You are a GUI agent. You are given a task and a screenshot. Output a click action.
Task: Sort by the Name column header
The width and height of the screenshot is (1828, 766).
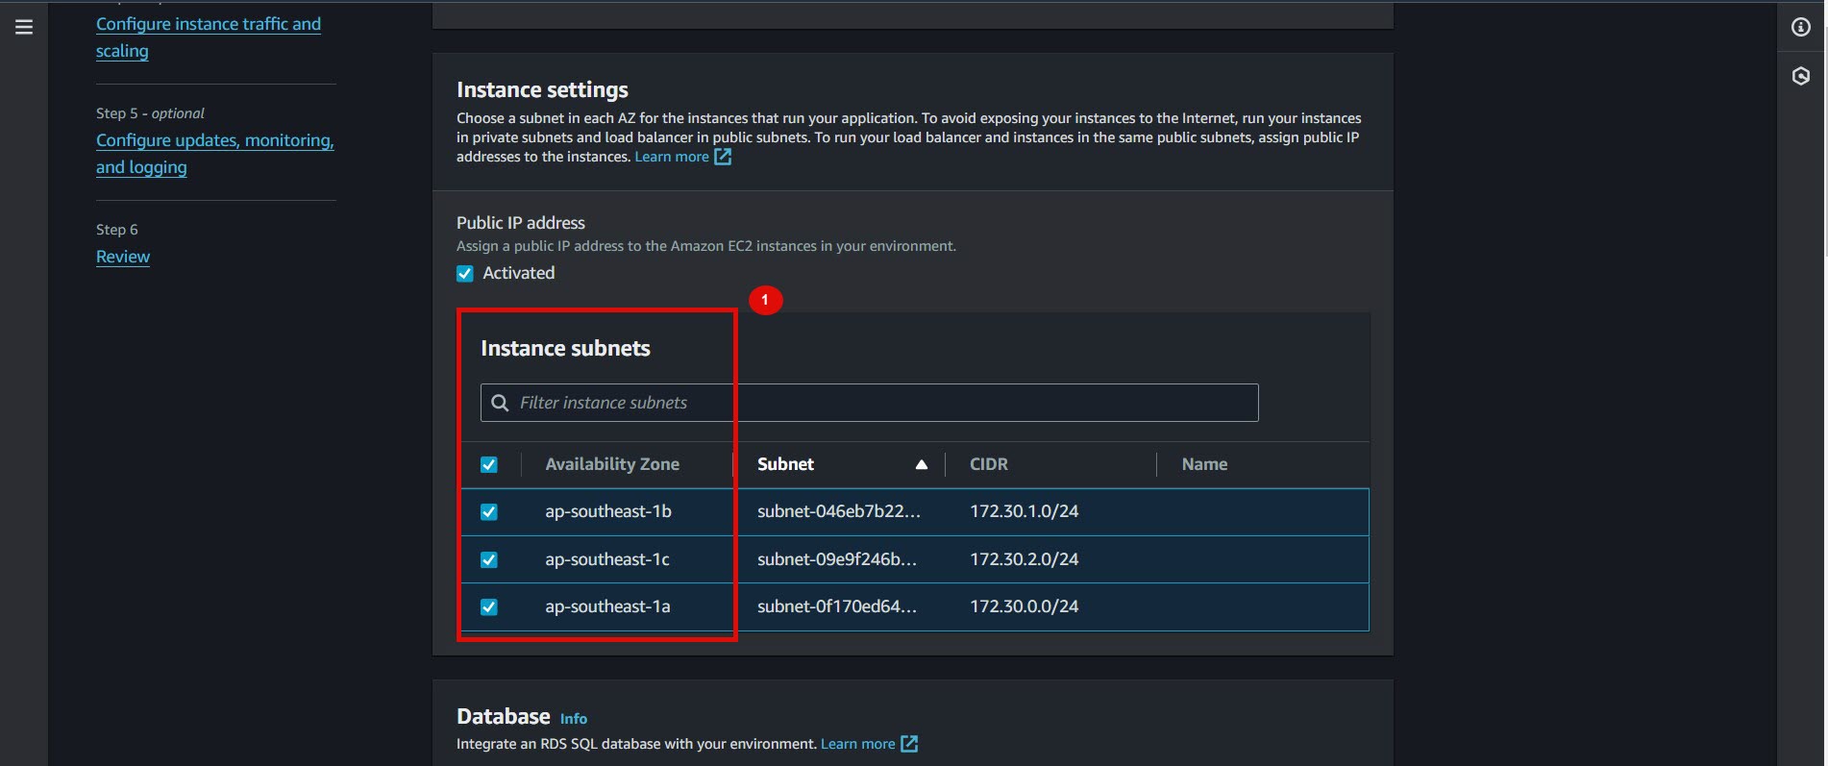[1204, 464]
